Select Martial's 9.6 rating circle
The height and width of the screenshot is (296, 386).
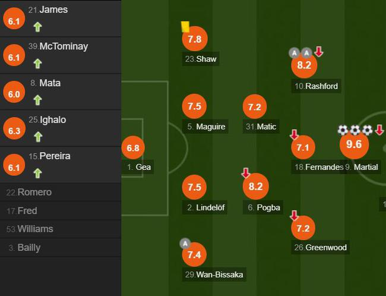click(x=354, y=145)
